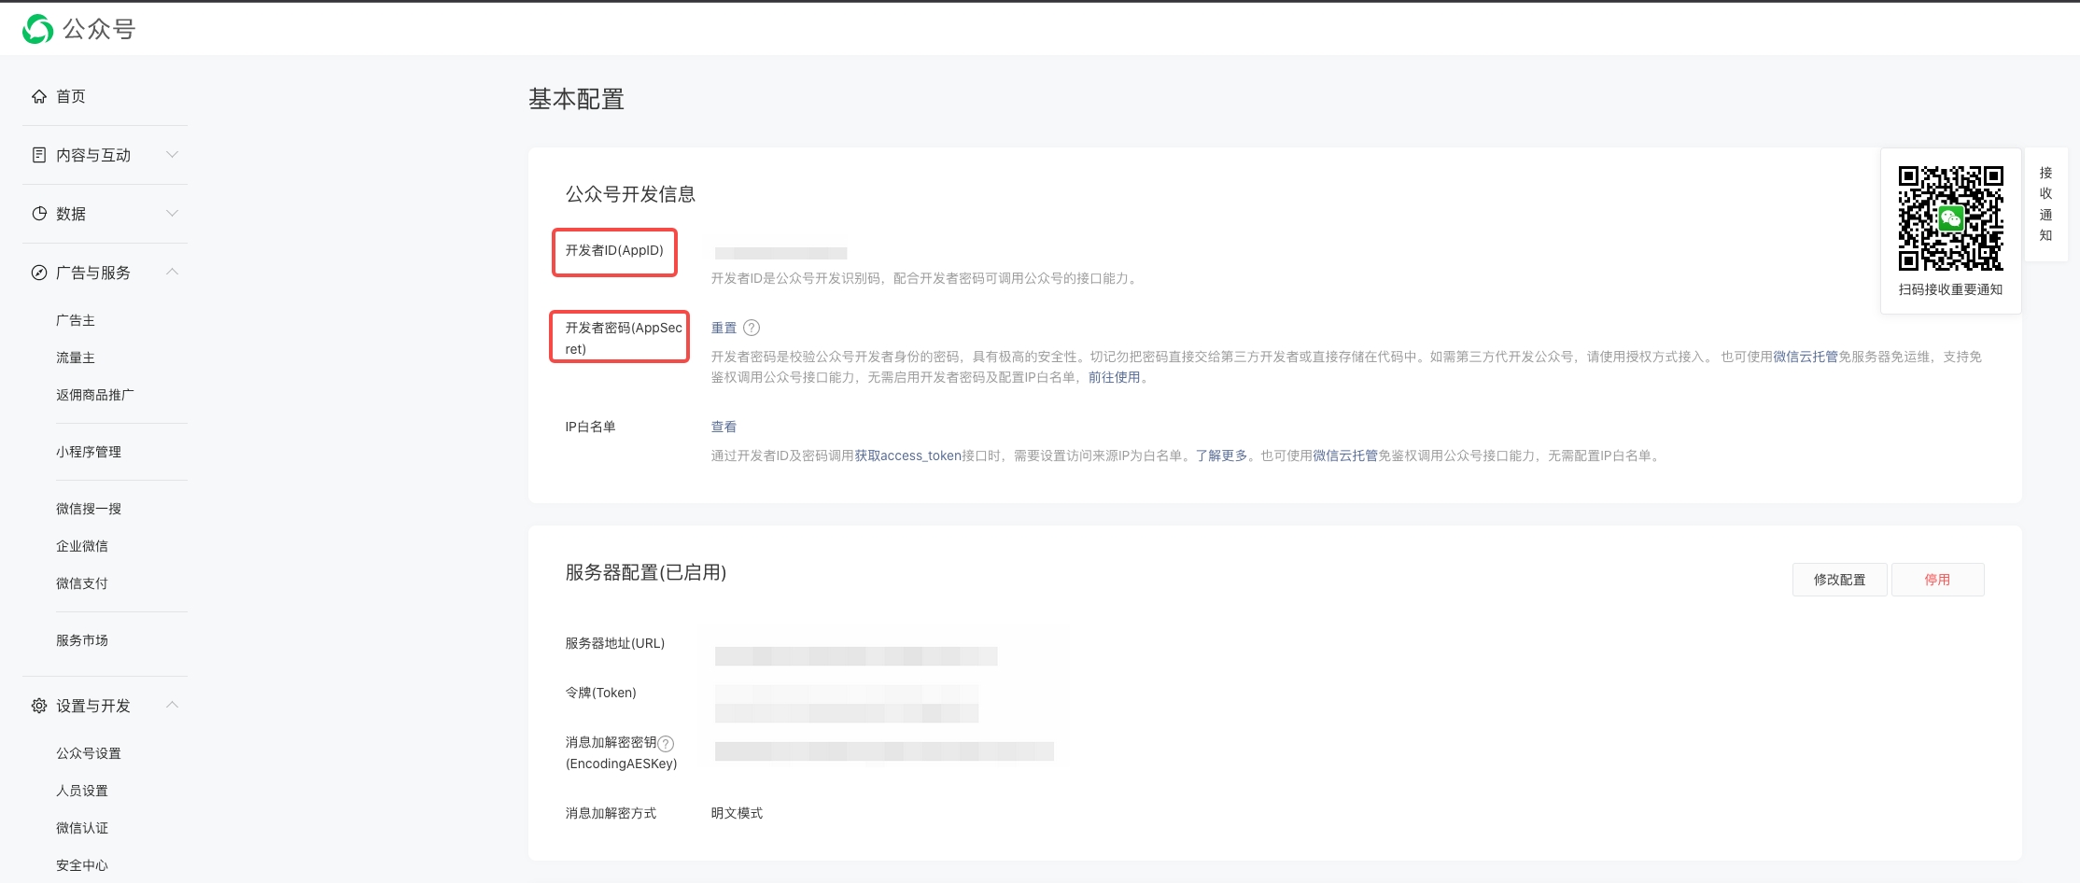Viewport: 2080px width, 883px height.
Task: Open 微信支付 in the sidebar
Action: coord(82,583)
